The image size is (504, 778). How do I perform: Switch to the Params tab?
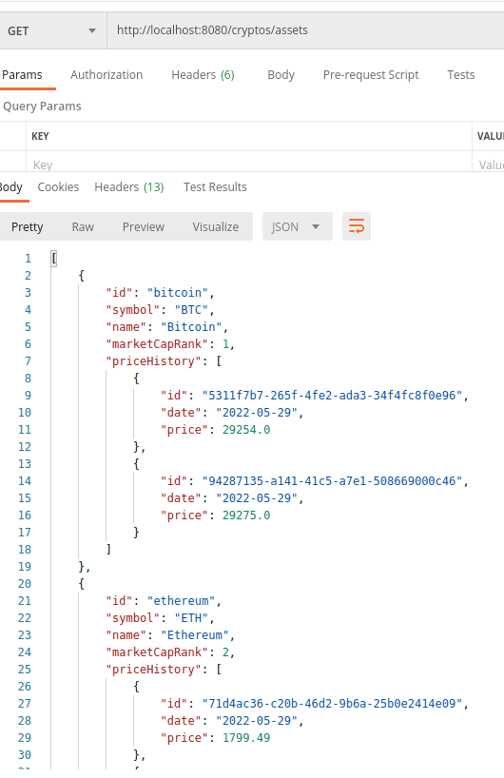pos(22,75)
